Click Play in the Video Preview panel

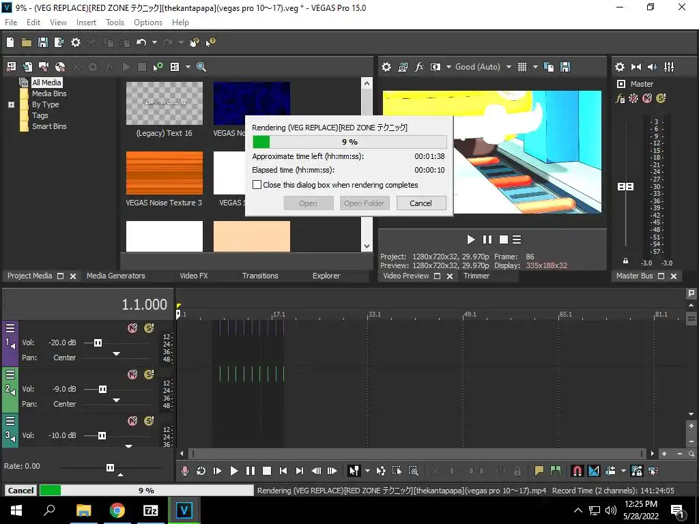pyautogui.click(x=471, y=239)
